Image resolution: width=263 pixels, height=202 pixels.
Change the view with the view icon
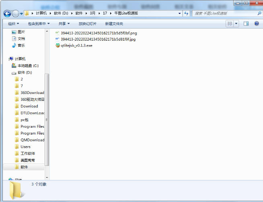(230, 24)
